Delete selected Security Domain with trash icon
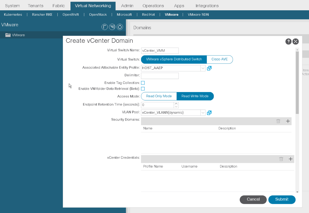 pos(278,121)
